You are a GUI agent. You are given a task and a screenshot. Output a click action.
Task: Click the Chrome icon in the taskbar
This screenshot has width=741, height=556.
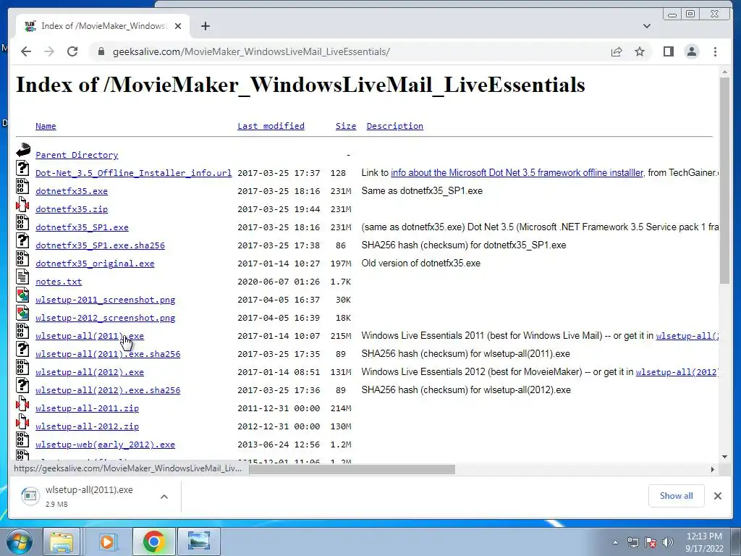153,542
